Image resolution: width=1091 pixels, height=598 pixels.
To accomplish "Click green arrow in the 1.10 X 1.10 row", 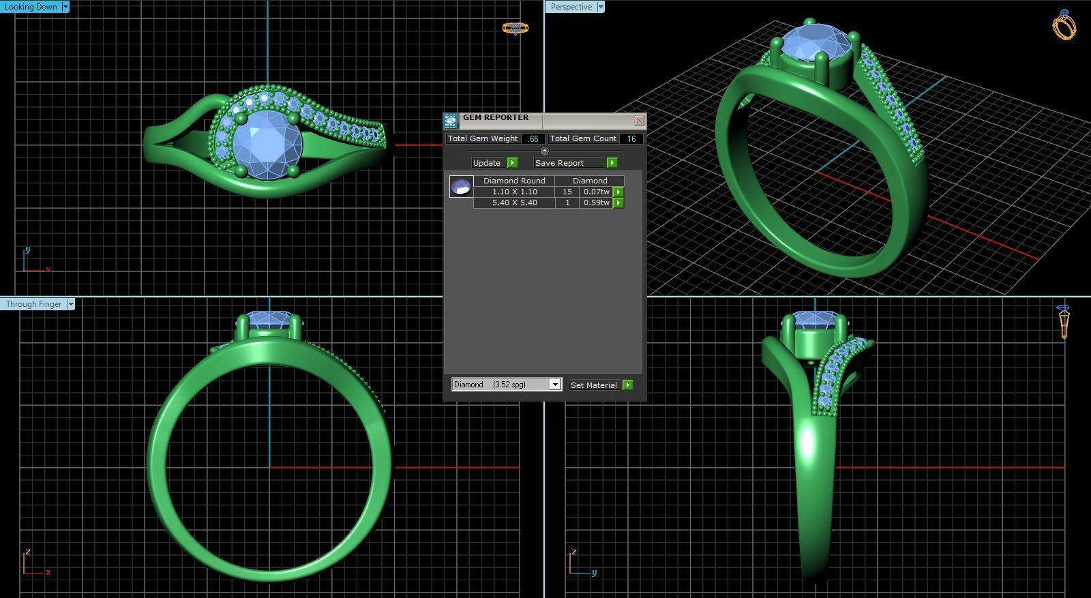I will [618, 192].
